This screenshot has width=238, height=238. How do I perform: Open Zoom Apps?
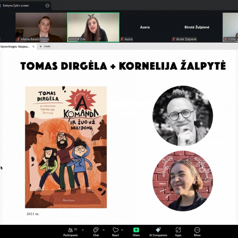coord(178,231)
